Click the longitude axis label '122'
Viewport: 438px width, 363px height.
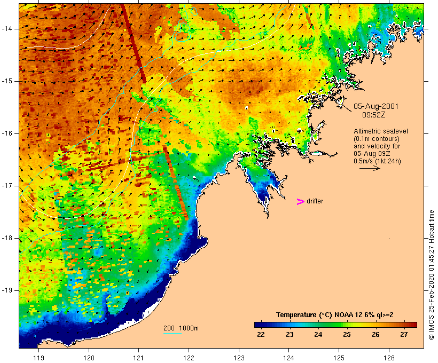(189, 358)
